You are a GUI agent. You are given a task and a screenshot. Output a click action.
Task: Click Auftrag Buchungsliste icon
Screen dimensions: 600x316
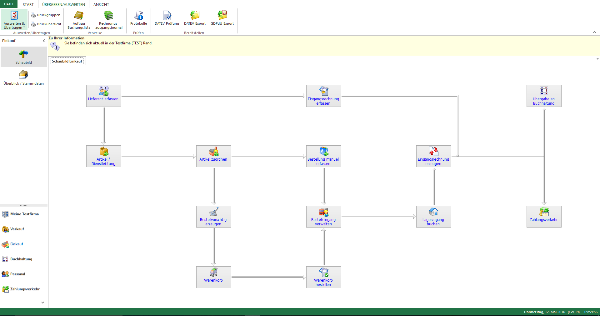tap(79, 20)
